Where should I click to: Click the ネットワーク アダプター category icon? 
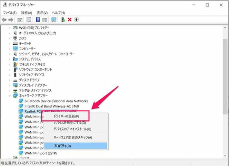tap(15, 96)
